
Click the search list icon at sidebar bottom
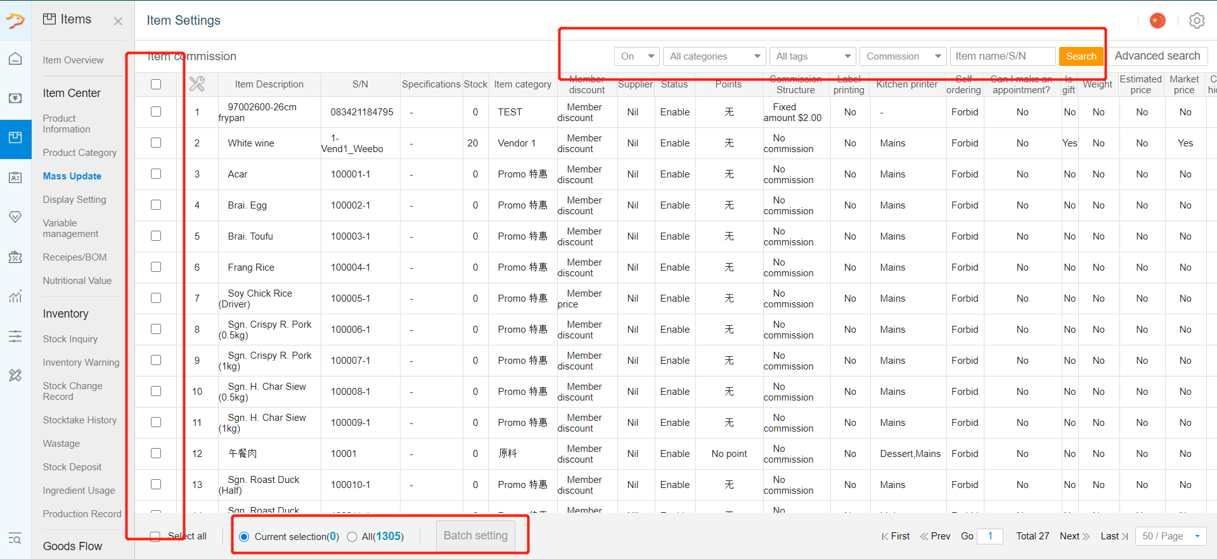pos(15,539)
